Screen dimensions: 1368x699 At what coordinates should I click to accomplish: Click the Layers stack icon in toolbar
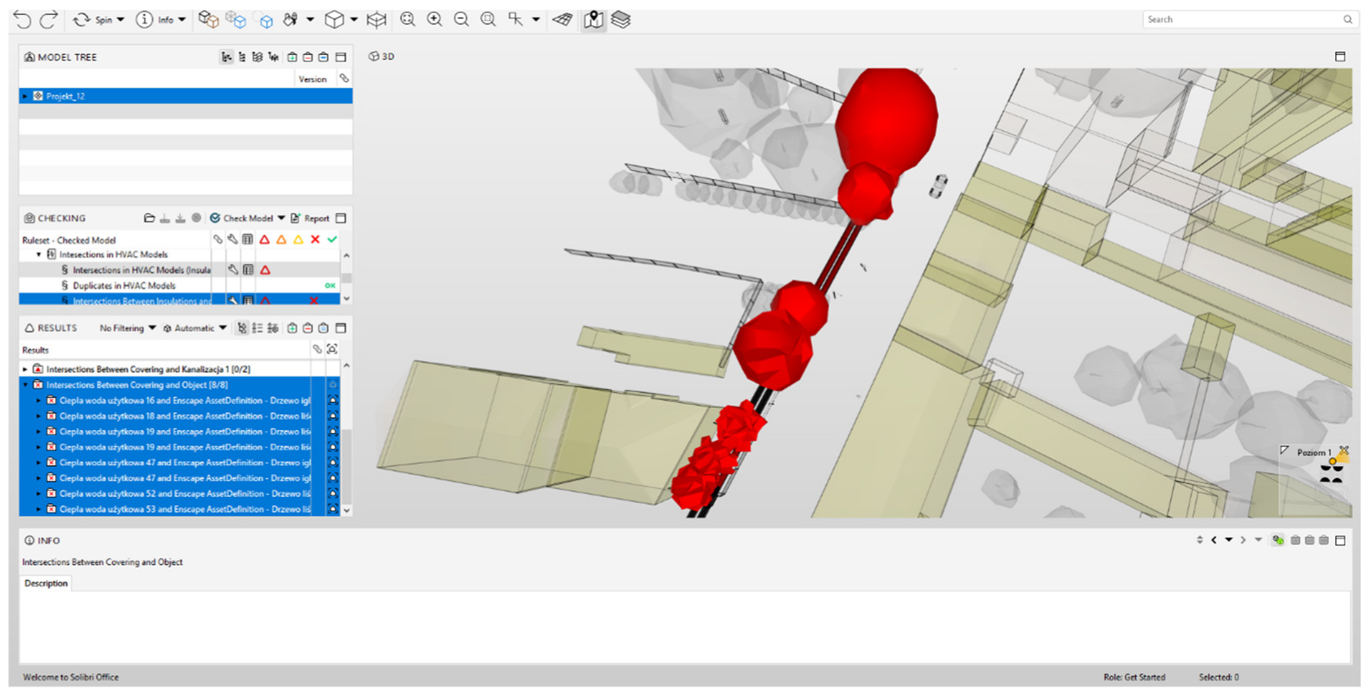pos(621,20)
